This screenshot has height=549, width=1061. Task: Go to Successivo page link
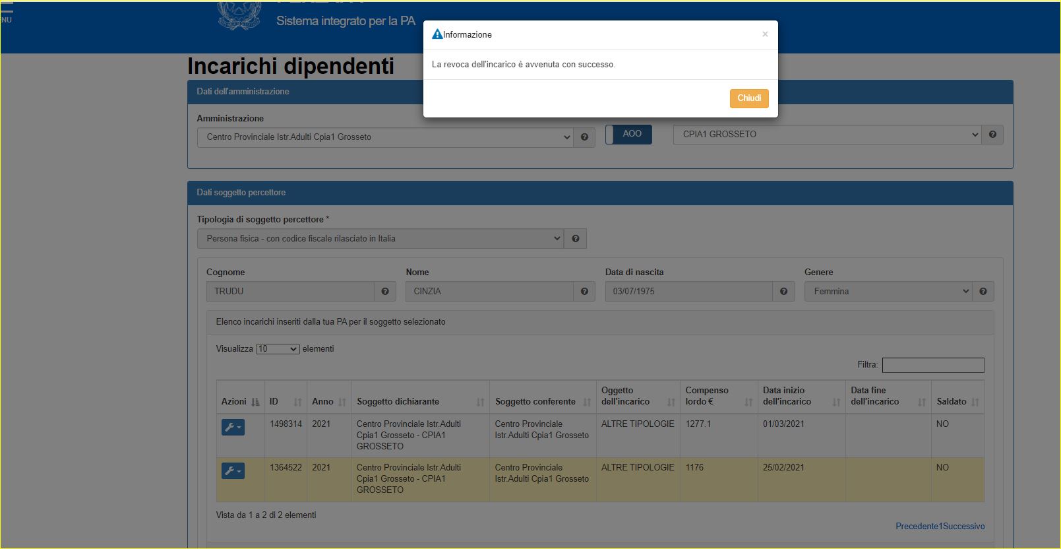pos(963,527)
